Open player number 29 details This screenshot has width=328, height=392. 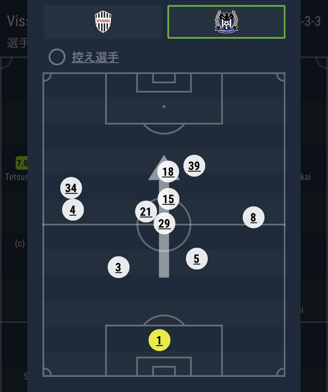[x=164, y=224]
